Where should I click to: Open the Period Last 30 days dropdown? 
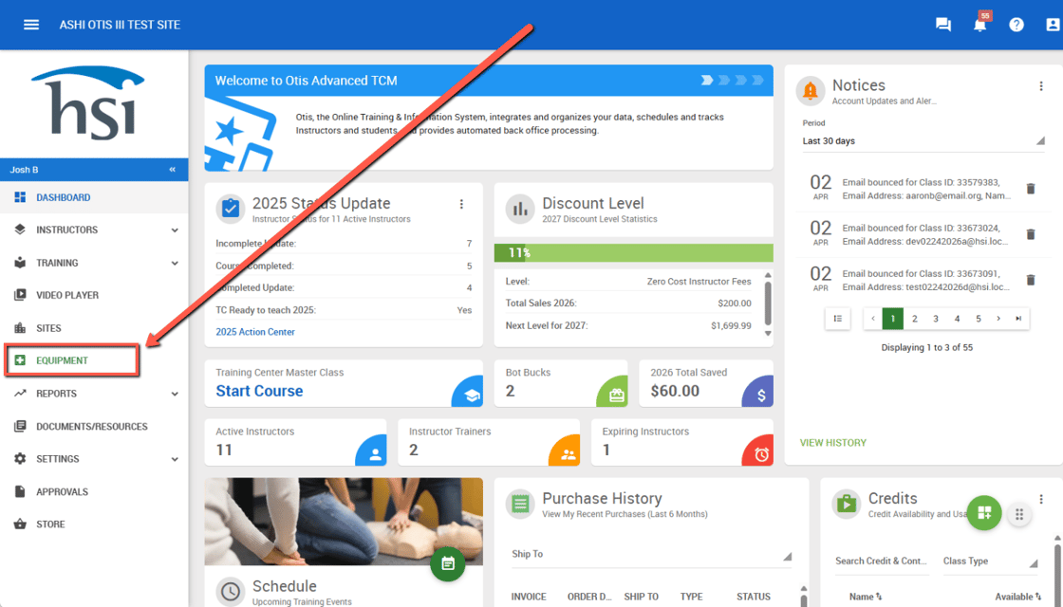click(923, 141)
